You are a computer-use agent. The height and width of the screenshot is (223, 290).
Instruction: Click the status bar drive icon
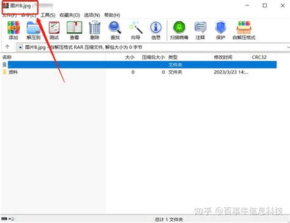[4, 219]
